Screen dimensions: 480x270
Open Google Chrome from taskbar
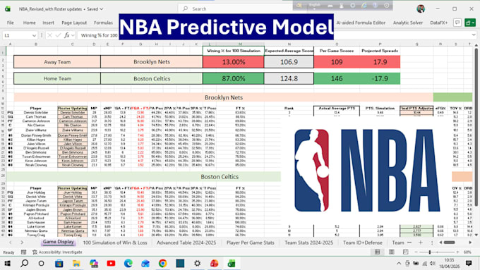click(162, 263)
